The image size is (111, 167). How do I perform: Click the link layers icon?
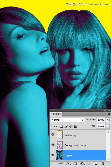click(61, 163)
